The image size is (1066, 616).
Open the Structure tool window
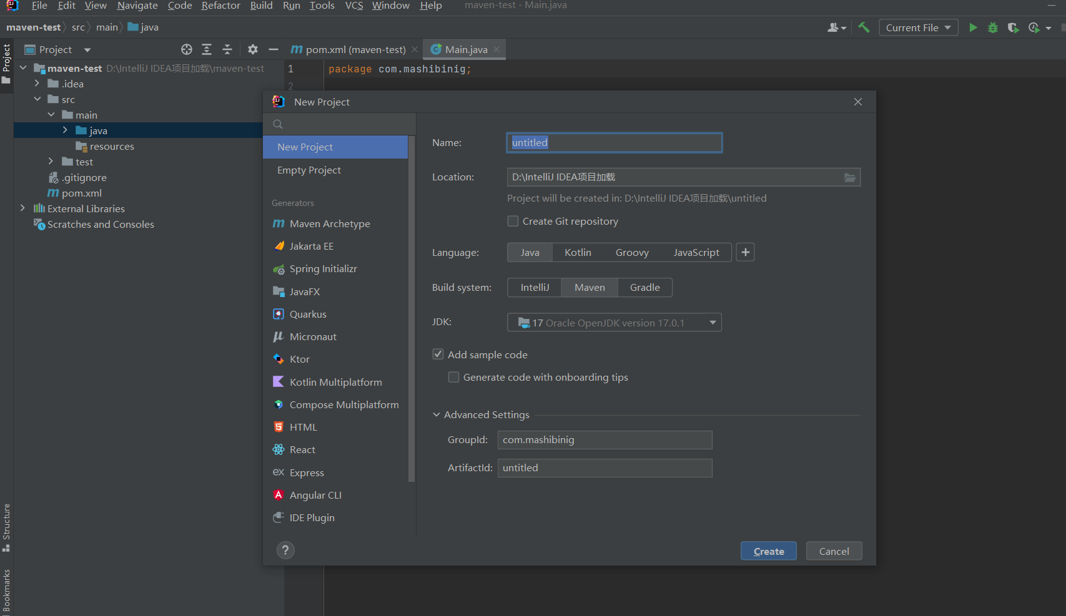tap(6, 527)
